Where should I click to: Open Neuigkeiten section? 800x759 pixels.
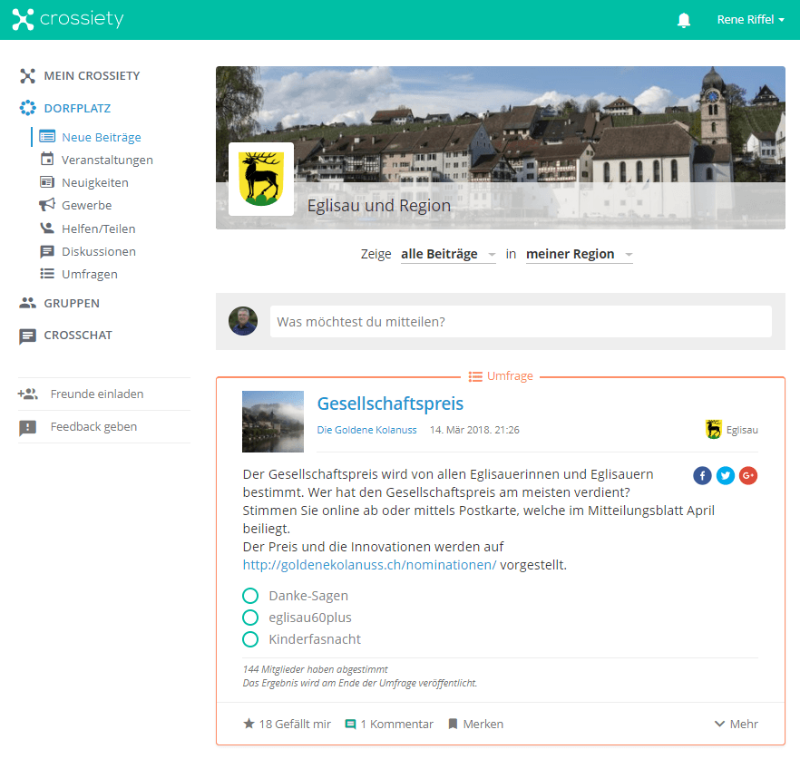[x=95, y=182]
